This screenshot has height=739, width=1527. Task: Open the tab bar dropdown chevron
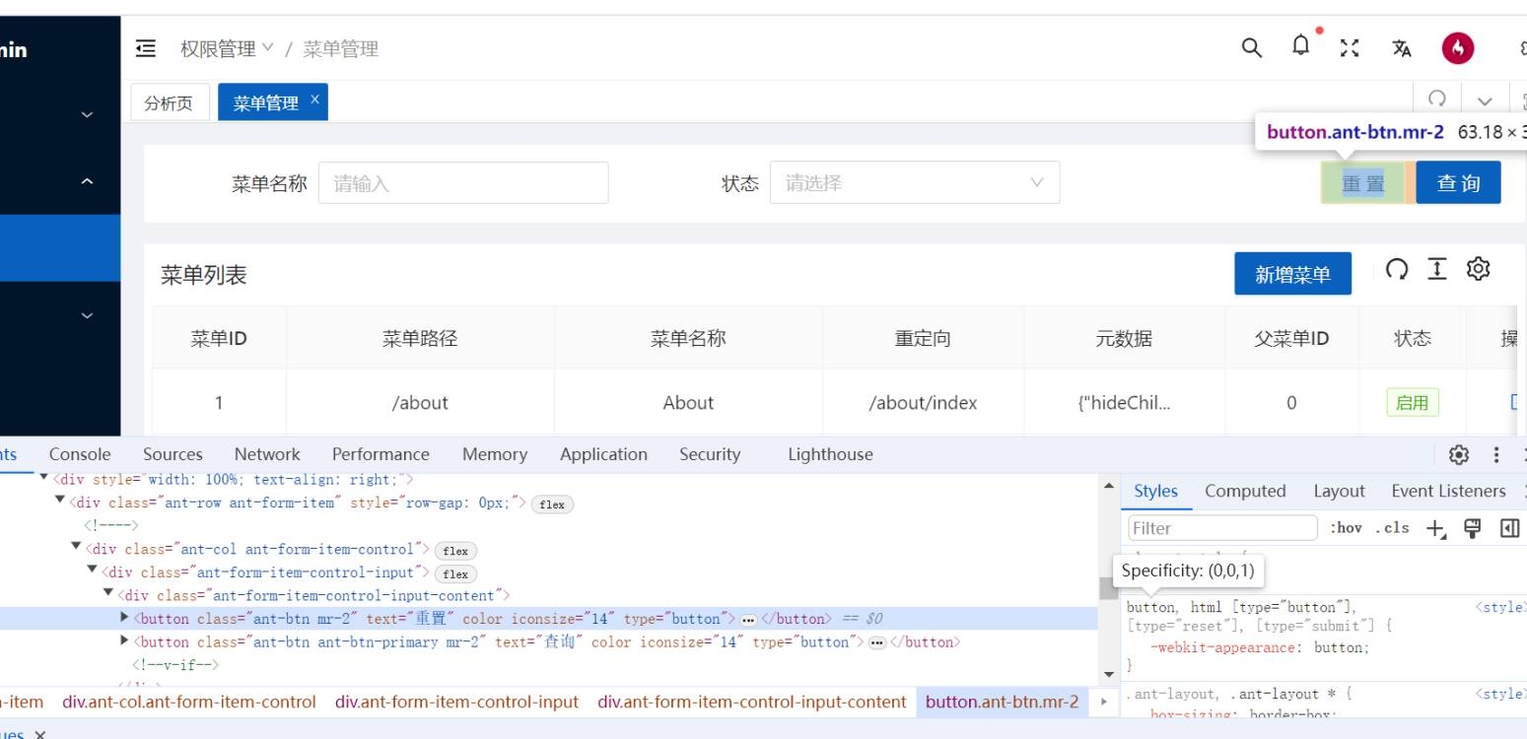pyautogui.click(x=1485, y=101)
